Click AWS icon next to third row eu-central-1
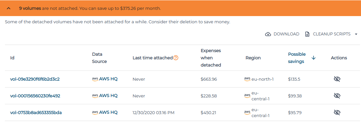Screen dimensions: 361x122 (x=247, y=112)
